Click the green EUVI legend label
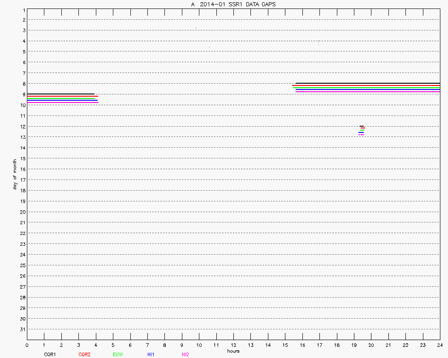Screen dimensions: 448x358 (x=118, y=354)
